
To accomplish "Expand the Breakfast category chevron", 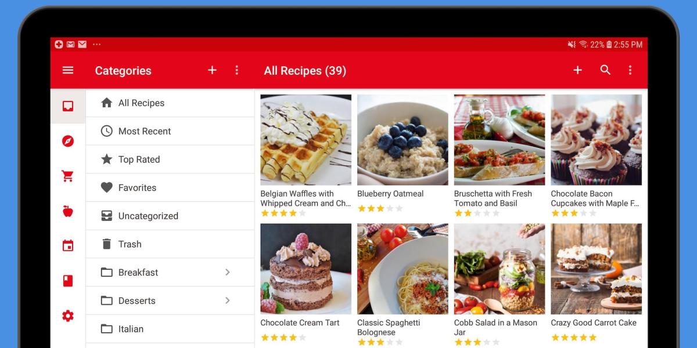I will (x=228, y=272).
